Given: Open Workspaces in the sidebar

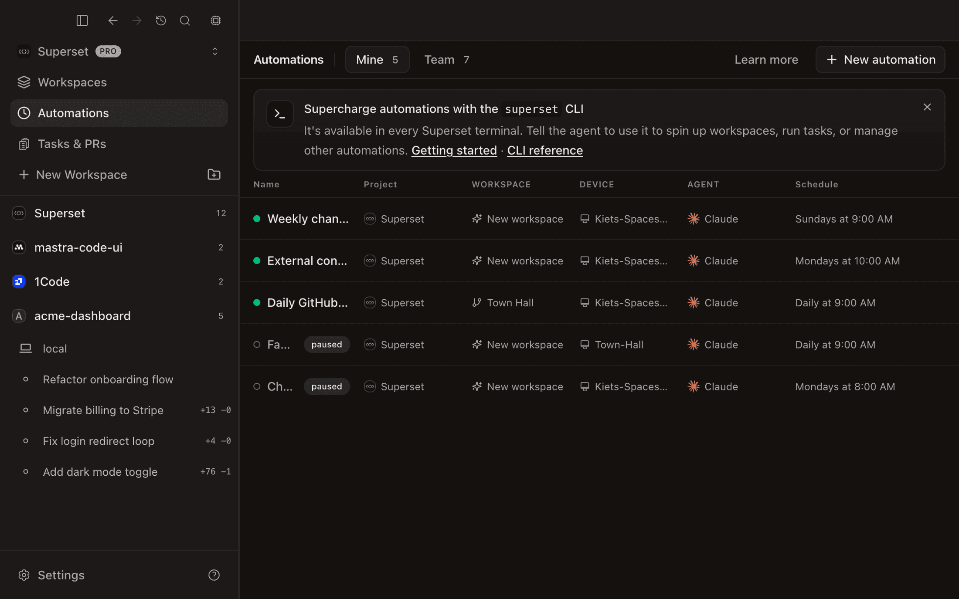Looking at the screenshot, I should (119, 82).
